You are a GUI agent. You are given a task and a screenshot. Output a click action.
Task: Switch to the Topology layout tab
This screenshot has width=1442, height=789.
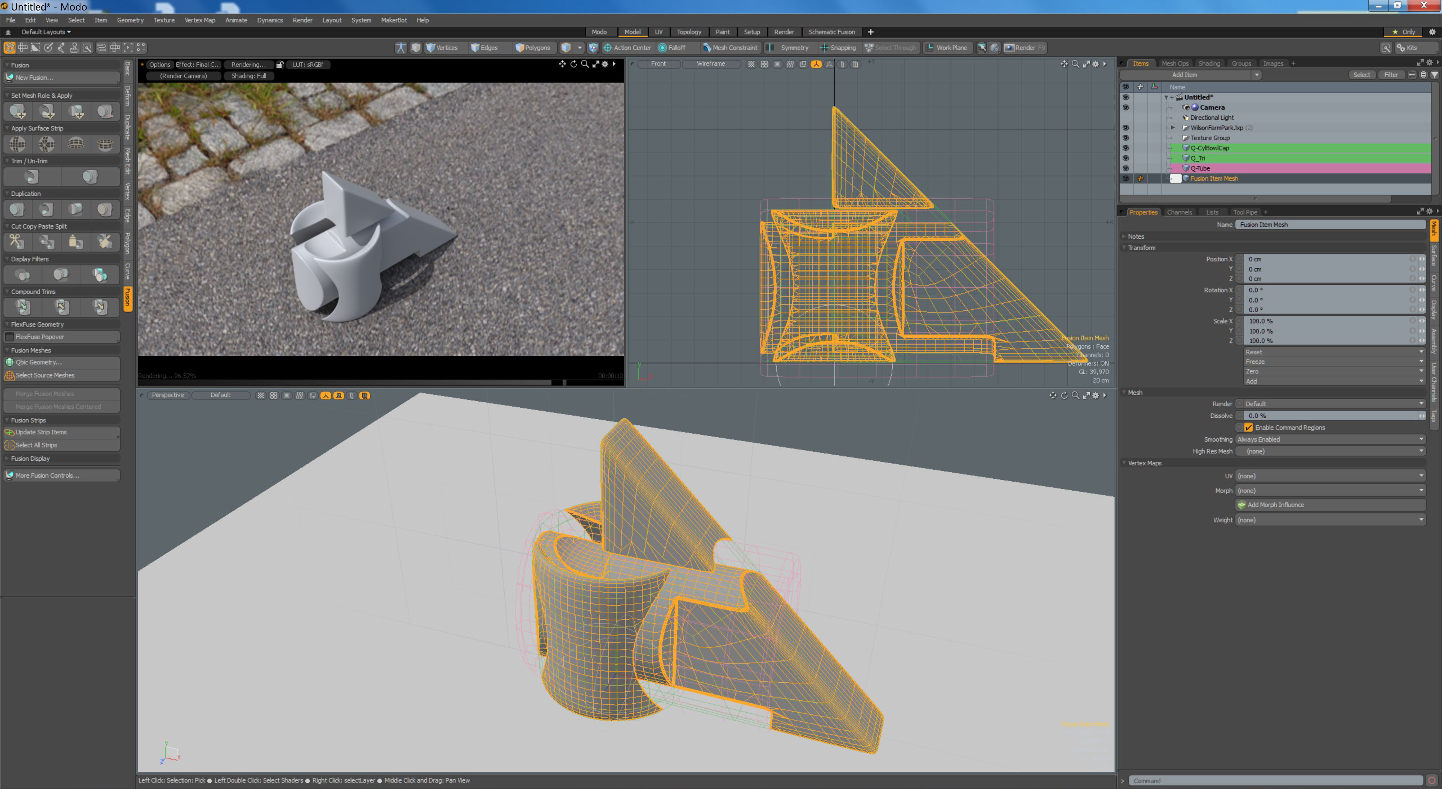pyautogui.click(x=689, y=32)
